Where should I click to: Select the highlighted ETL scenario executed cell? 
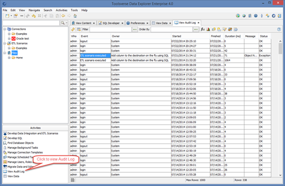pyautogui.click(x=95, y=56)
